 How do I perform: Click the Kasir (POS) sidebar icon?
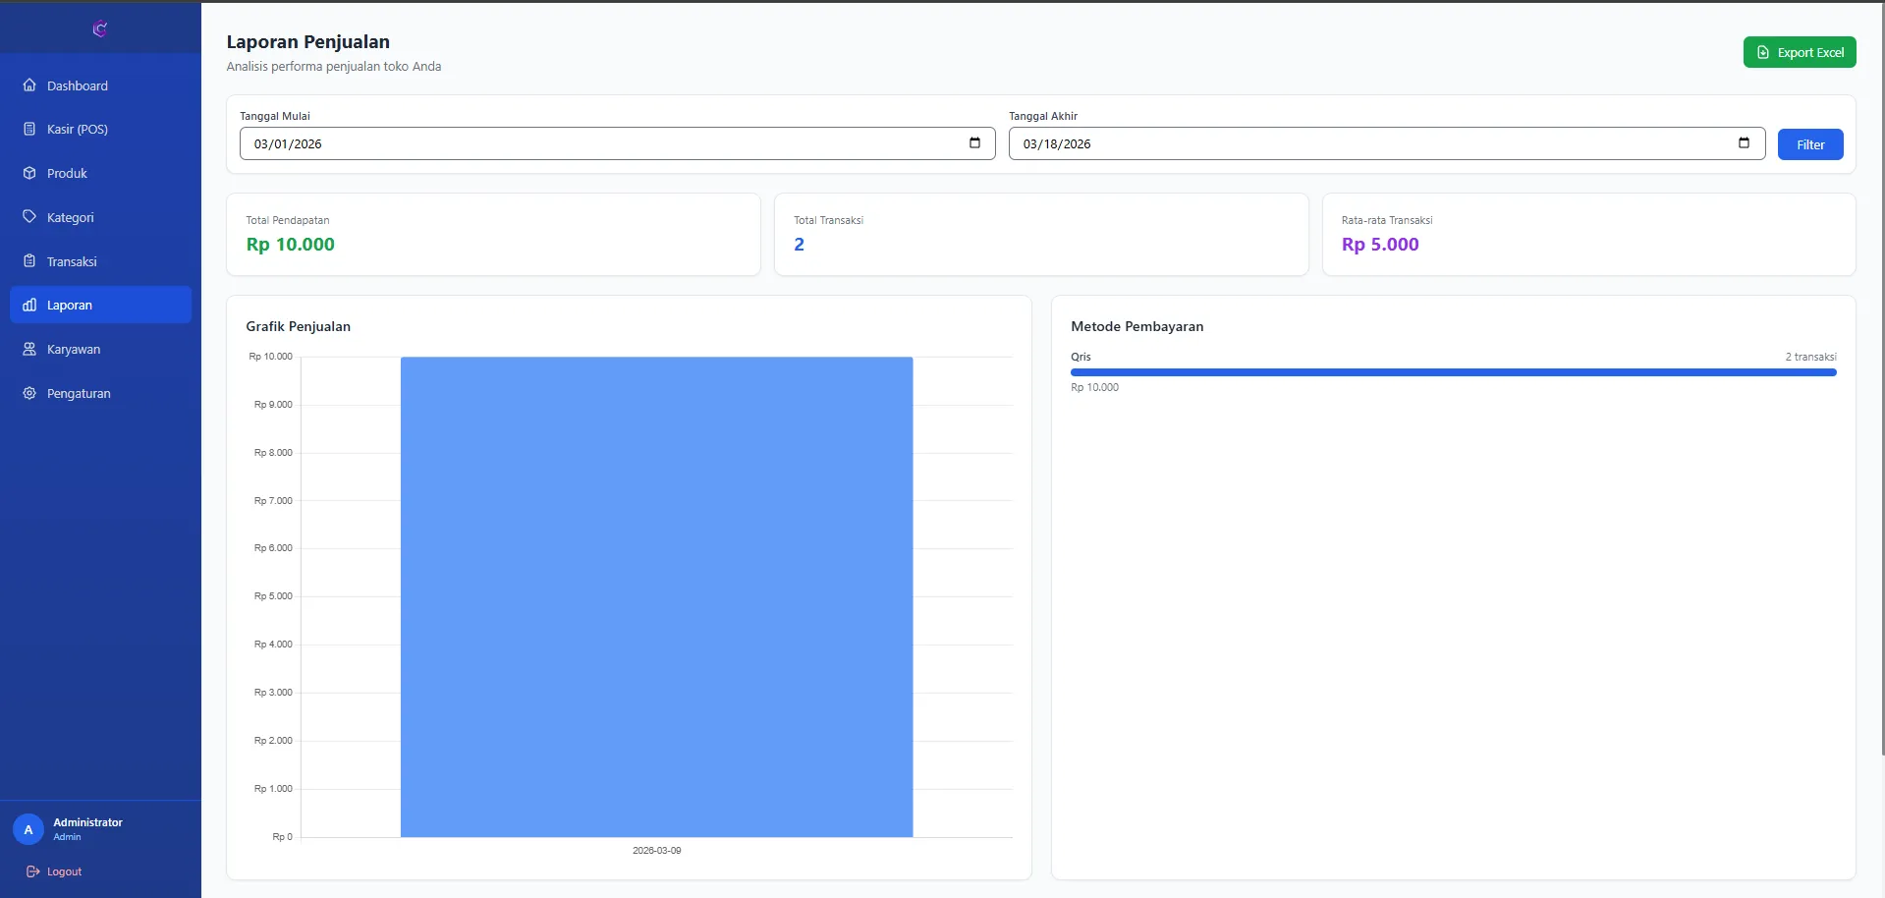pyautogui.click(x=29, y=129)
